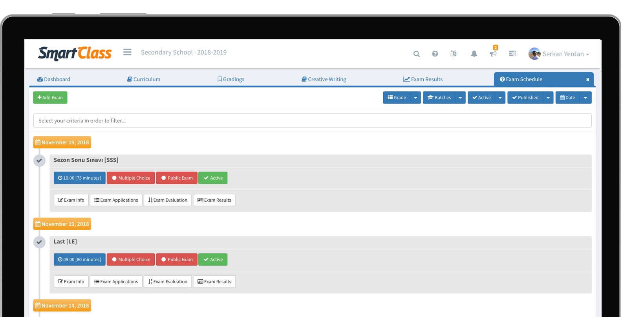Click the language translate icon
This screenshot has width=622, height=317.
click(x=454, y=54)
